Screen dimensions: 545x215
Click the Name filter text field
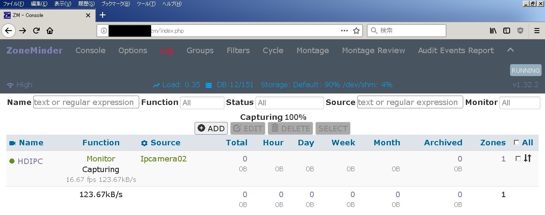(x=86, y=102)
